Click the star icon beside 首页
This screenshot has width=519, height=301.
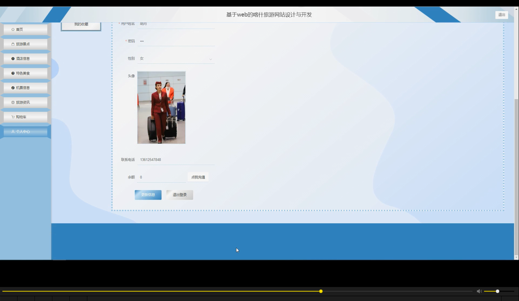coord(13,29)
